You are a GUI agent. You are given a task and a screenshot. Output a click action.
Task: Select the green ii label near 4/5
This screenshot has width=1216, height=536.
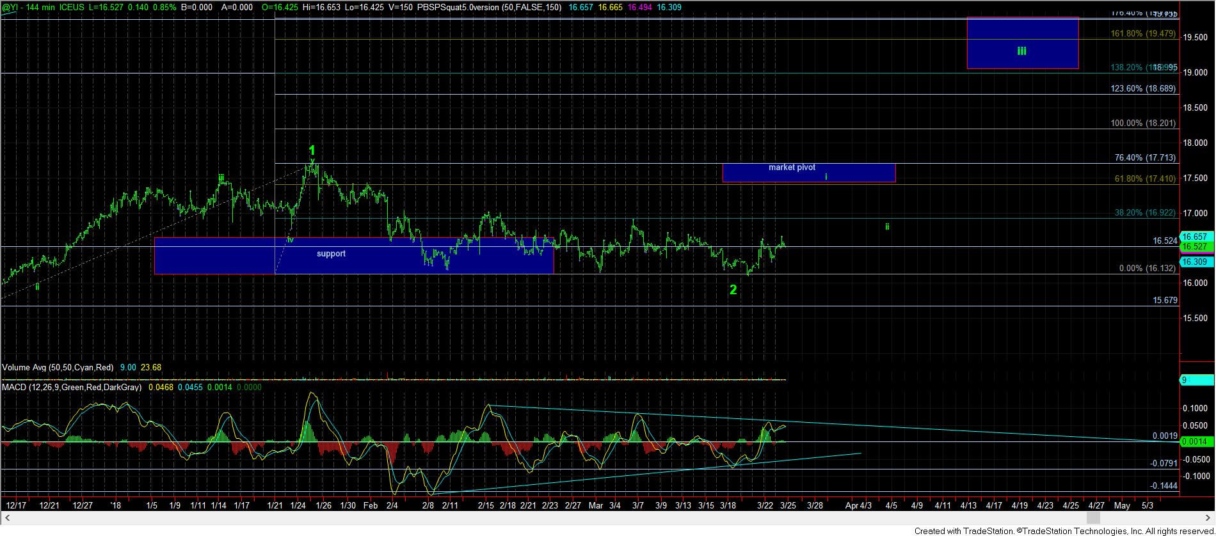tap(887, 226)
